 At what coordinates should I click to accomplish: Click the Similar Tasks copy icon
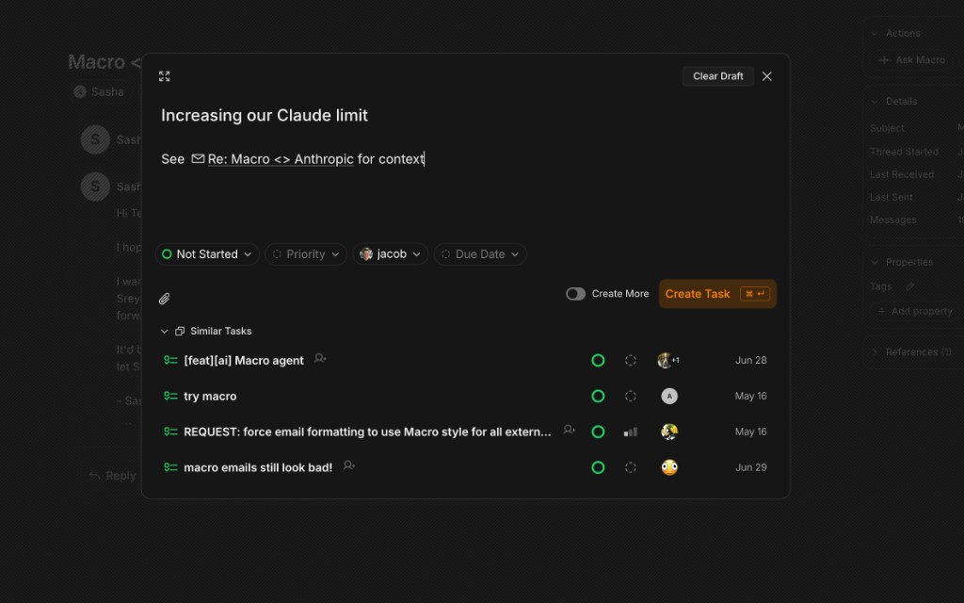tap(180, 331)
